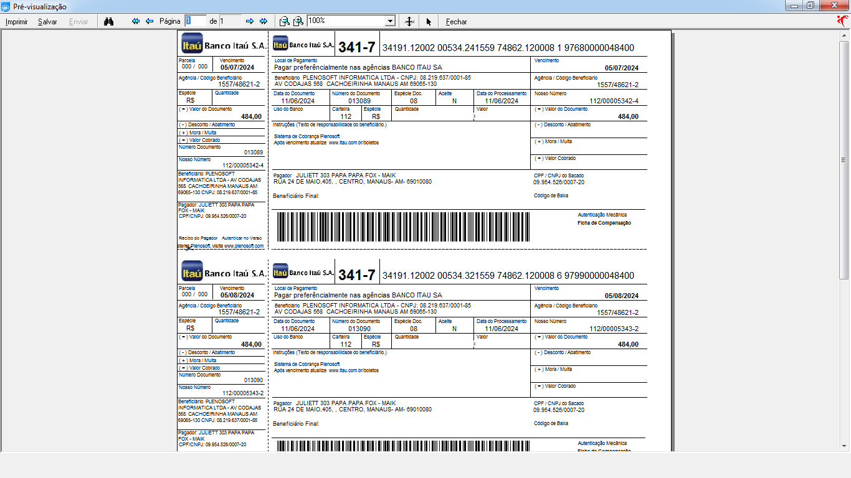851x478 pixels.
Task: Go to next page arrow icon
Action: (x=250, y=21)
